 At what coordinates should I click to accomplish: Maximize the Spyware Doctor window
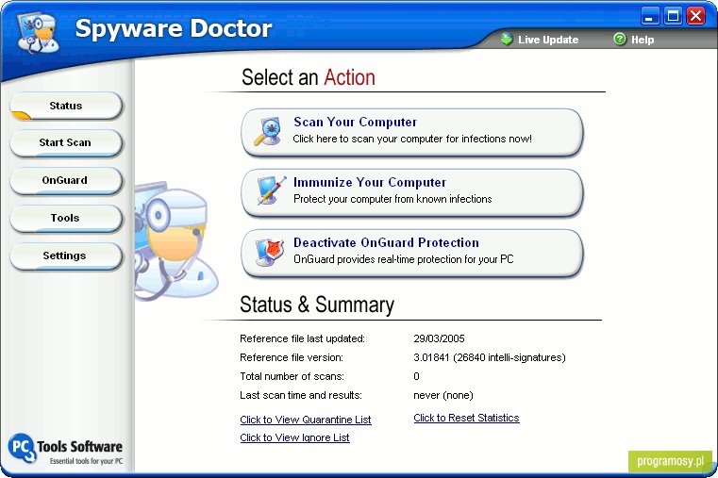[x=673, y=16]
